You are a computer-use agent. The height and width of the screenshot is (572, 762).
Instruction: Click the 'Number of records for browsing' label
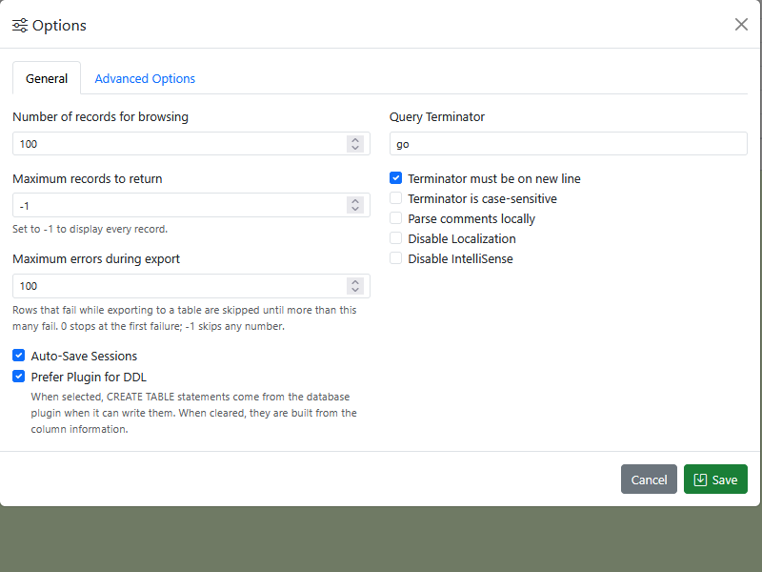(x=101, y=116)
